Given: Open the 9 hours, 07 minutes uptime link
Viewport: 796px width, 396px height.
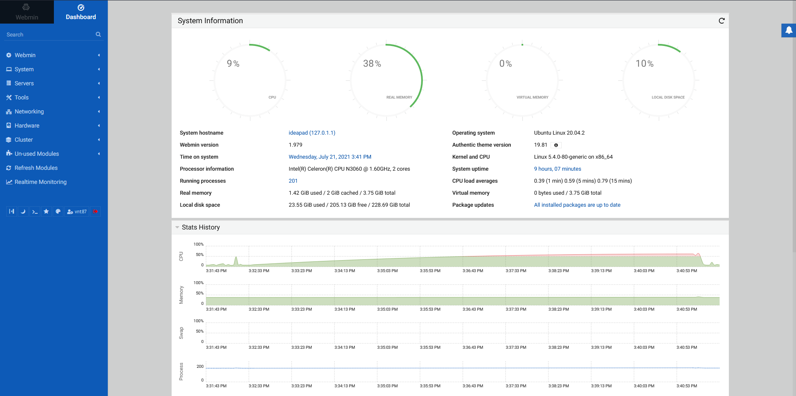Looking at the screenshot, I should (558, 169).
